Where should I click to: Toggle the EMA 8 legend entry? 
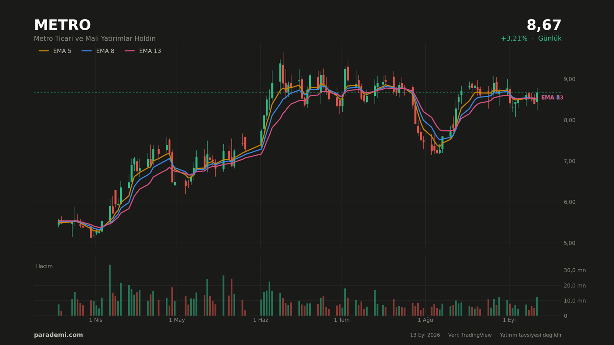pyautogui.click(x=98, y=51)
